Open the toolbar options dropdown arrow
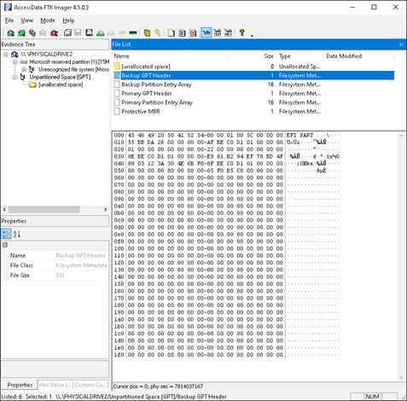The width and height of the screenshot is (407, 401). point(252,36)
